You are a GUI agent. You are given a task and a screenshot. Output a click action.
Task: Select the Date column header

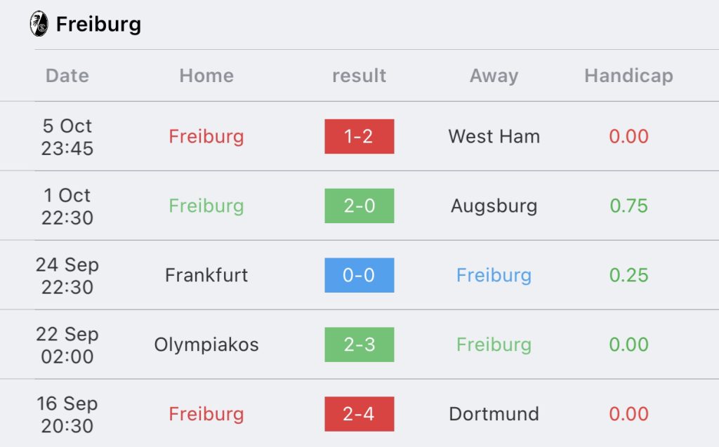pos(67,76)
